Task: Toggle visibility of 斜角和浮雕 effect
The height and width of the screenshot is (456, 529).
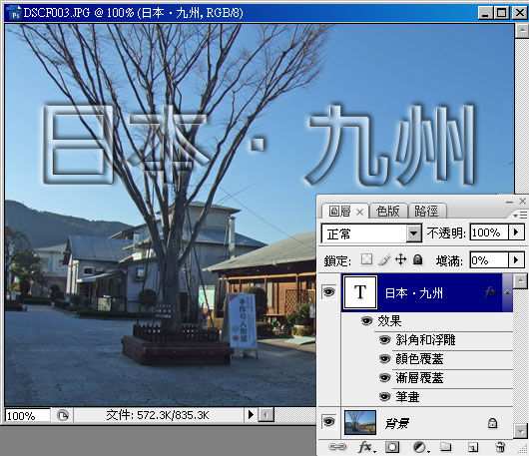Action: pyautogui.click(x=384, y=340)
